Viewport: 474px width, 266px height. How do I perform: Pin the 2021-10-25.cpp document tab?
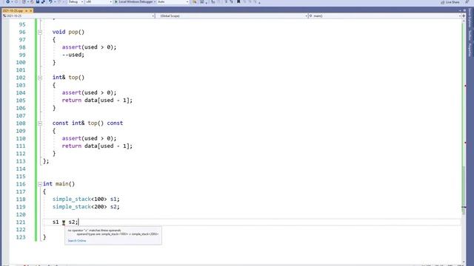[x=26, y=10]
